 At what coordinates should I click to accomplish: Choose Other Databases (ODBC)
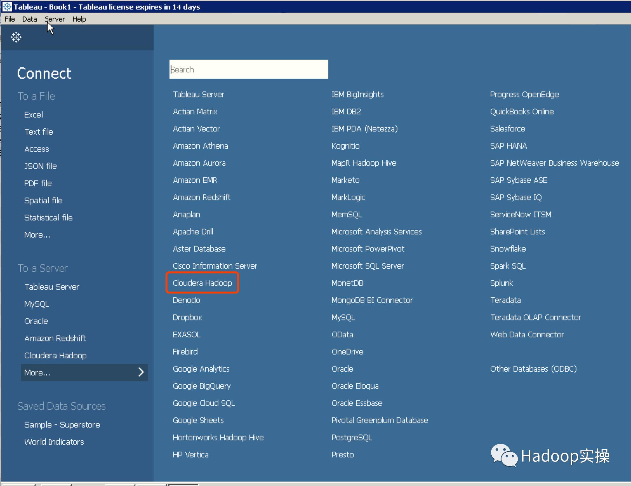click(x=533, y=369)
